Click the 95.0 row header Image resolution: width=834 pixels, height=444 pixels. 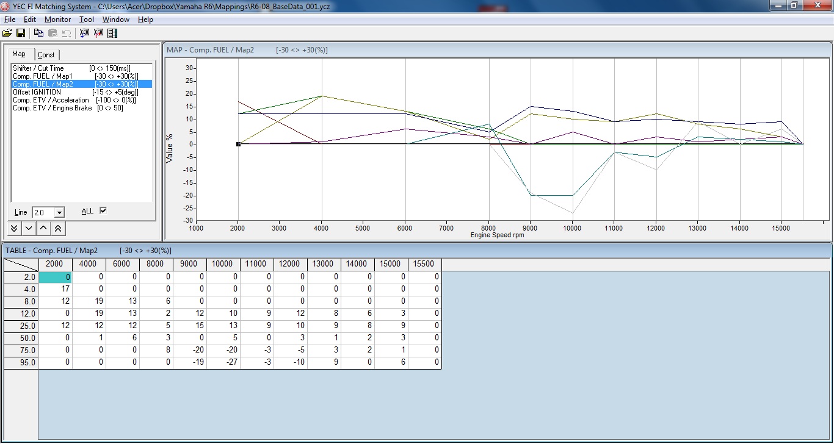click(21, 362)
